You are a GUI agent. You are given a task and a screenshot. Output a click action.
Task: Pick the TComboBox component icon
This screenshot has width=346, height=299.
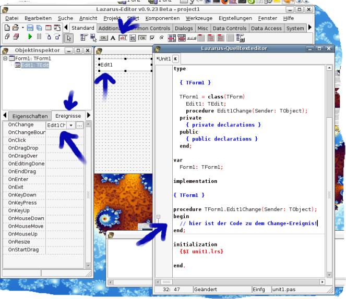(x=182, y=38)
